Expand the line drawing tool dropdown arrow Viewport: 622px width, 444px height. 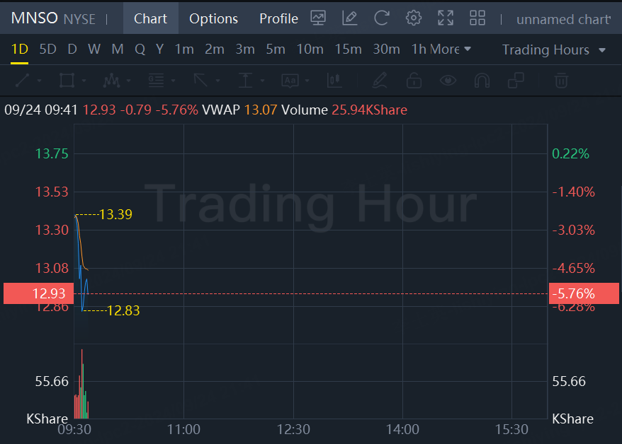point(39,81)
